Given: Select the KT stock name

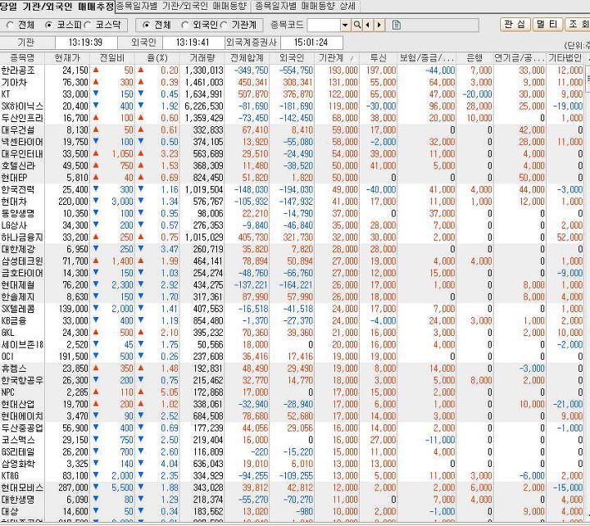Looking at the screenshot, I should (6, 94).
